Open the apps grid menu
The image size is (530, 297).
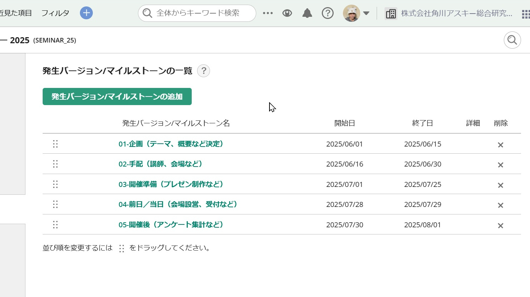[526, 14]
